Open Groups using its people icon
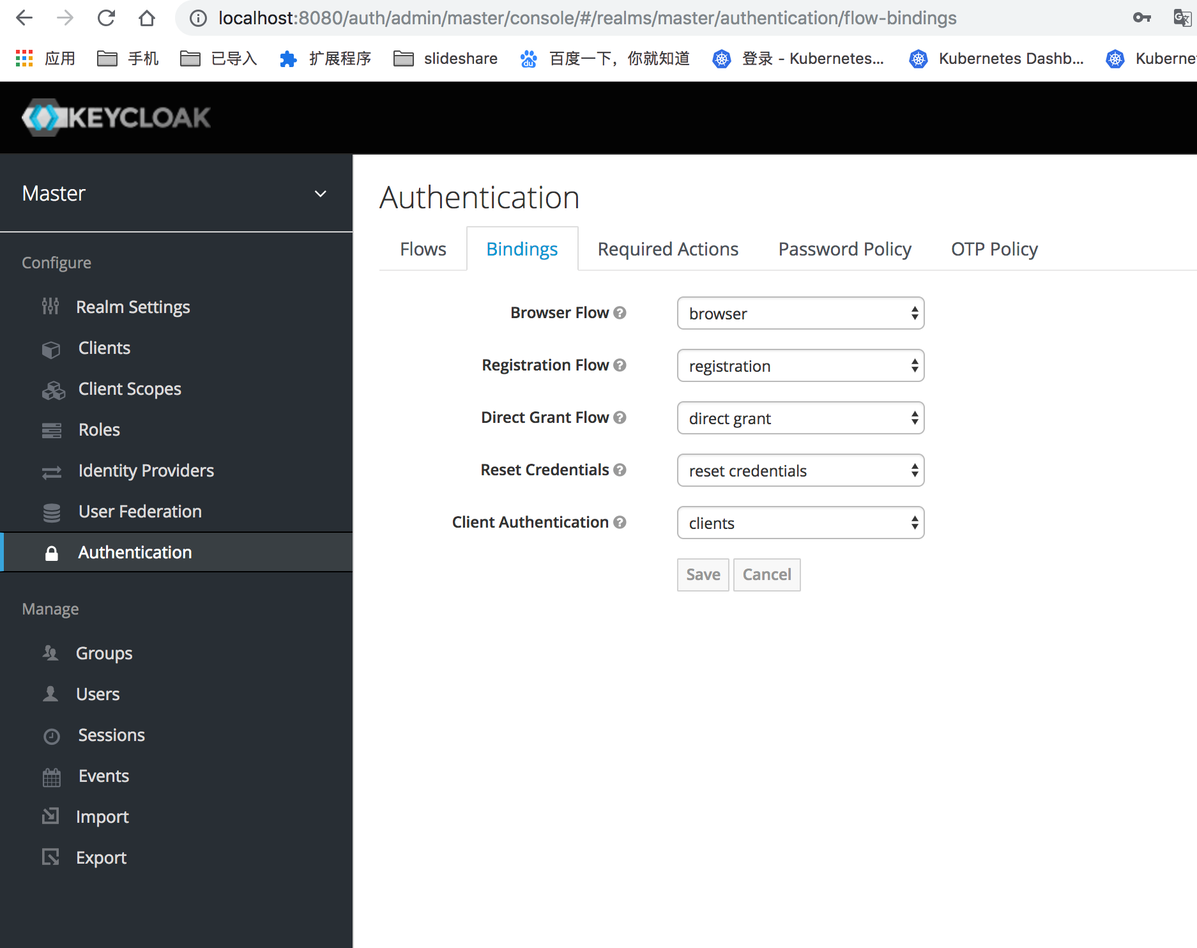 50,653
